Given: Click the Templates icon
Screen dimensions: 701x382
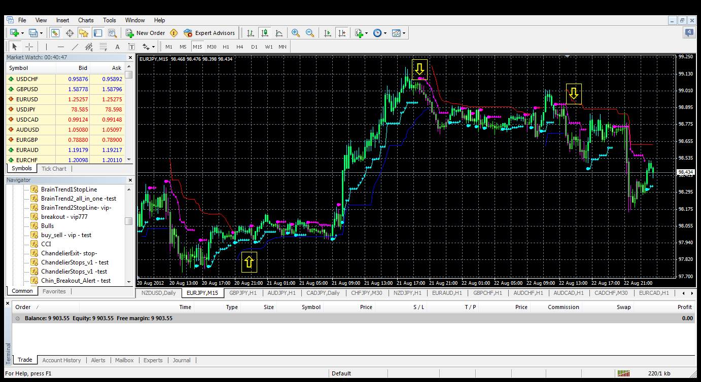Looking at the screenshot, I should point(396,33).
